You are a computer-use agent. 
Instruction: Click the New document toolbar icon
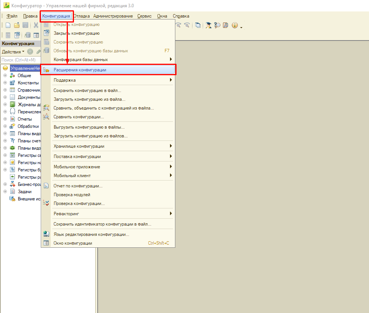click(8, 25)
